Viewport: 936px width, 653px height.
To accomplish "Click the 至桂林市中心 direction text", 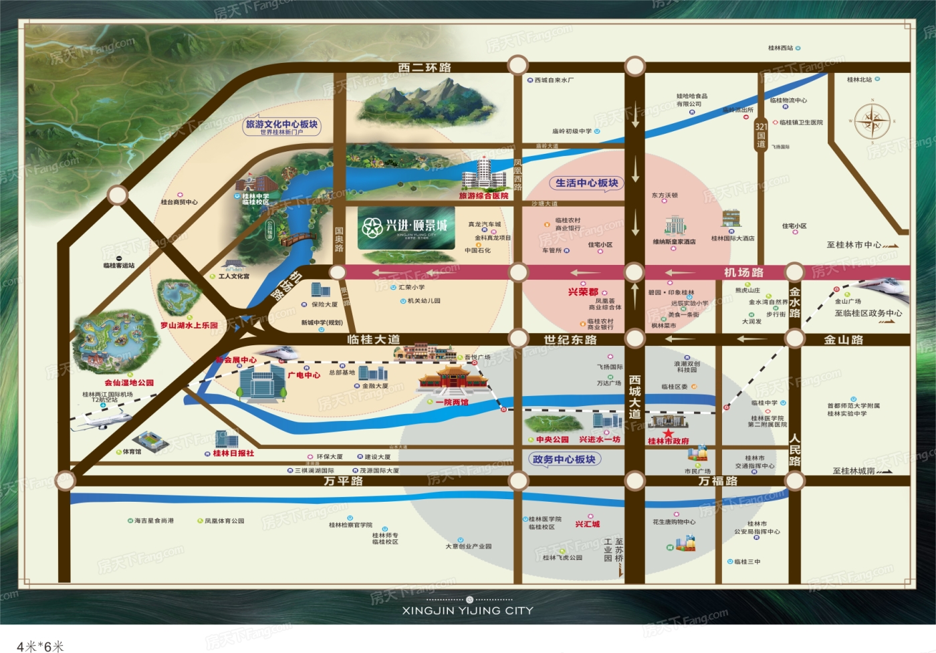I will 854,245.
